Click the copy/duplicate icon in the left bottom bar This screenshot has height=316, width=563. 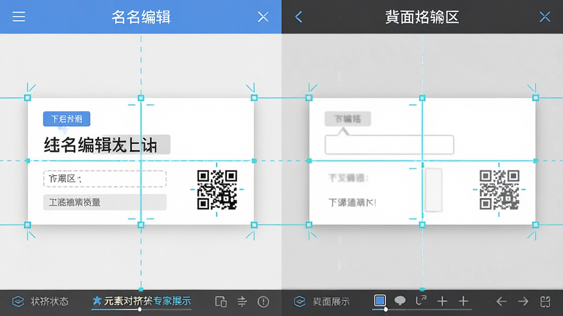221,302
